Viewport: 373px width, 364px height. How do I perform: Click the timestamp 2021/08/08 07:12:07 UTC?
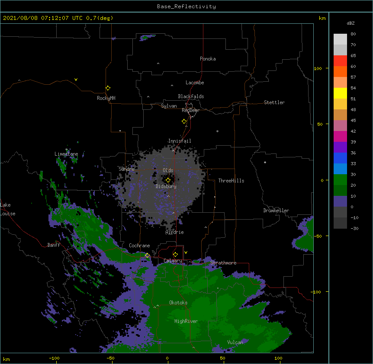(43, 18)
